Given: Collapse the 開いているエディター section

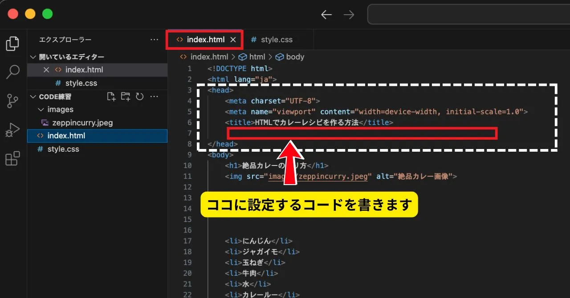Looking at the screenshot, I should click(x=33, y=57).
